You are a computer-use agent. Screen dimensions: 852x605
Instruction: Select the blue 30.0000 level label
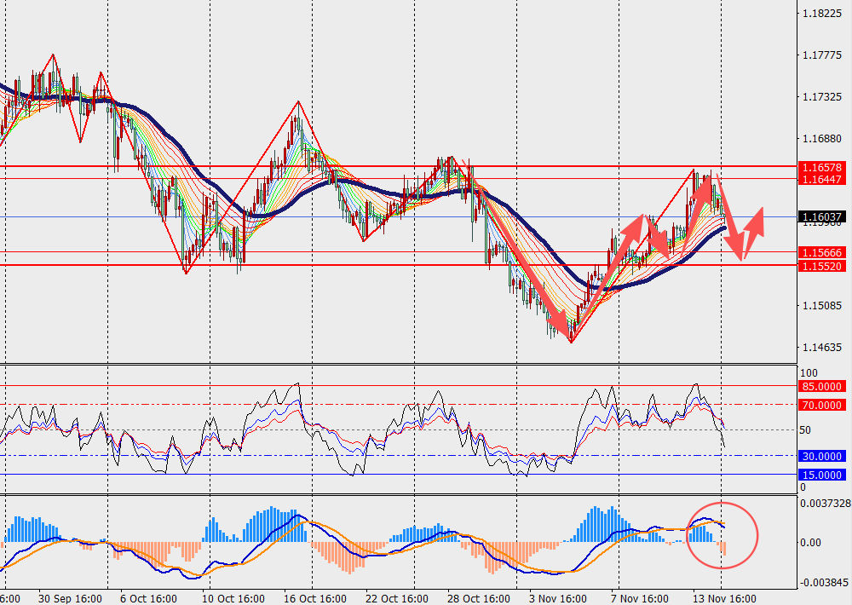pos(821,456)
